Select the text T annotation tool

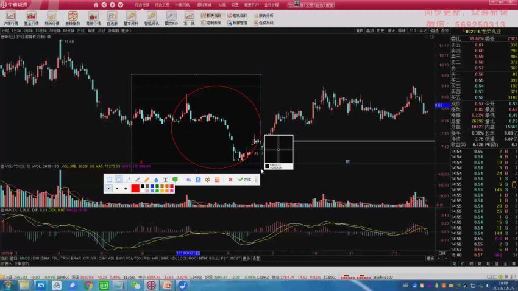coord(166,180)
